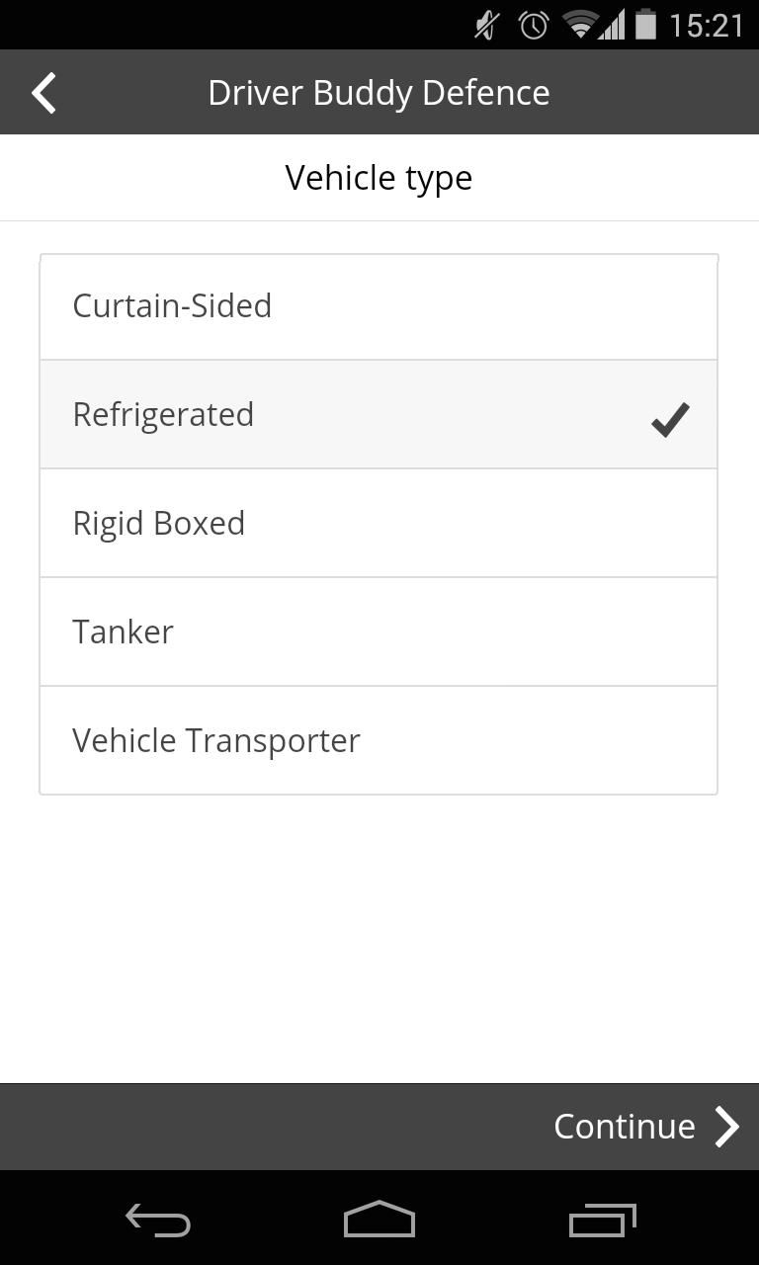
Task: Tap the Continue button
Action: click(625, 1127)
